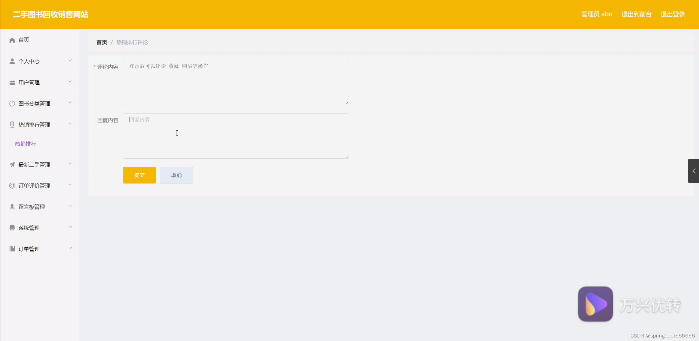Image resolution: width=699 pixels, height=341 pixels.
Task: Click the person icon beside 个人中心
Action: [12, 61]
